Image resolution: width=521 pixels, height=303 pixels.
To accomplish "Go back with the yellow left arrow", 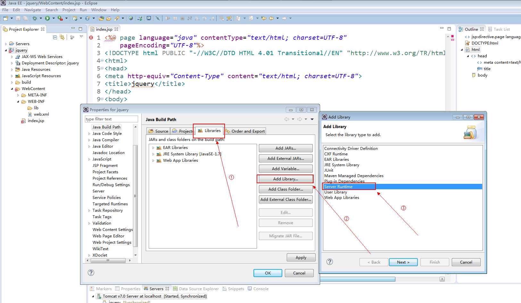I will pos(271,18).
